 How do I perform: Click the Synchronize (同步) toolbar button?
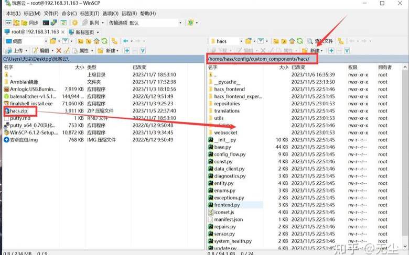30,23
